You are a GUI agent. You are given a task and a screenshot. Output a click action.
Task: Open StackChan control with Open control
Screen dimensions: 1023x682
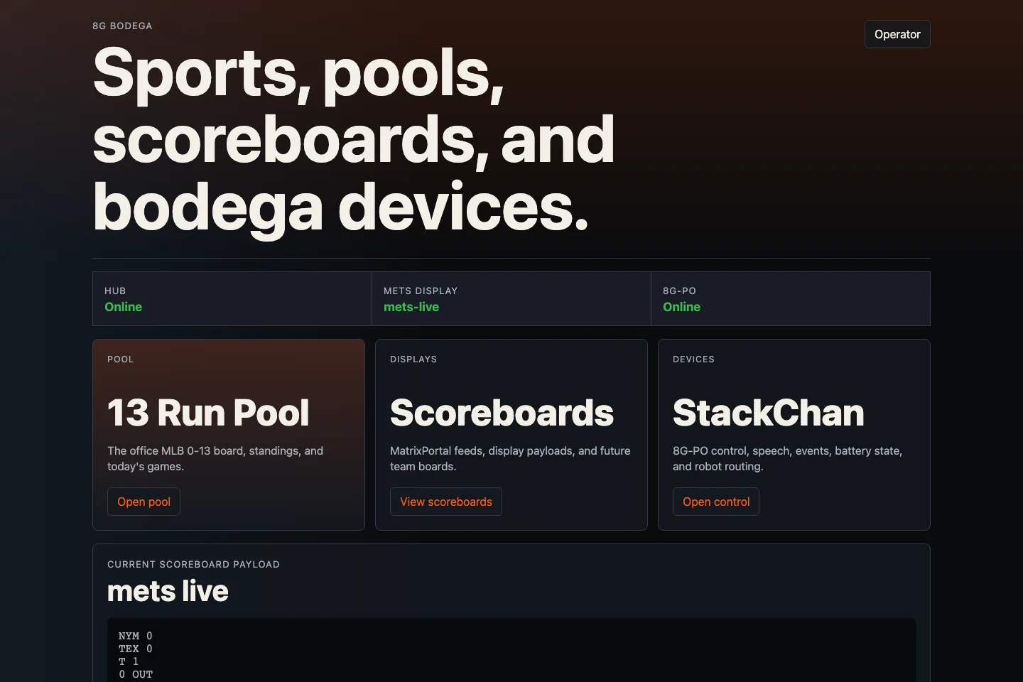tap(716, 502)
